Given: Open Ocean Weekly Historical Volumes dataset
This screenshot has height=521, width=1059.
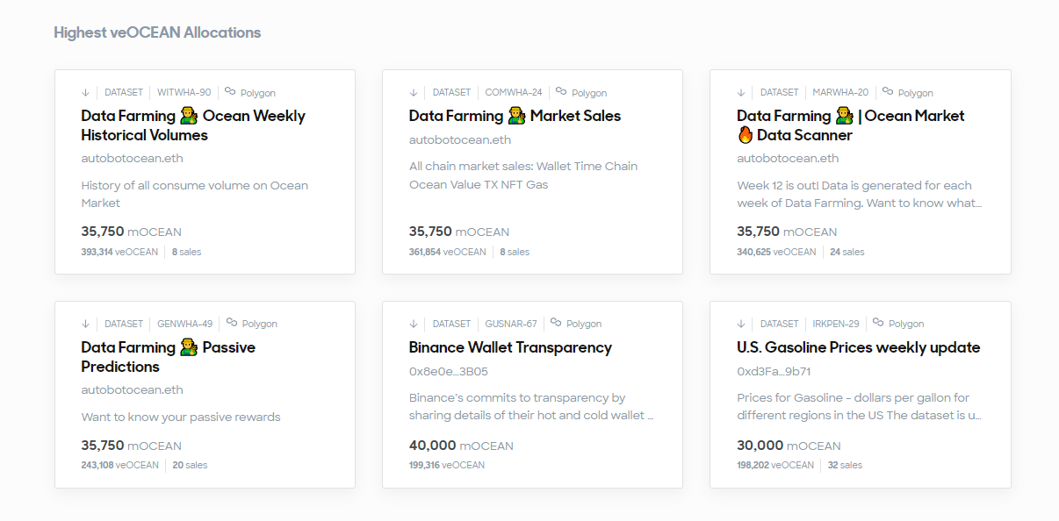Looking at the screenshot, I should [x=192, y=125].
